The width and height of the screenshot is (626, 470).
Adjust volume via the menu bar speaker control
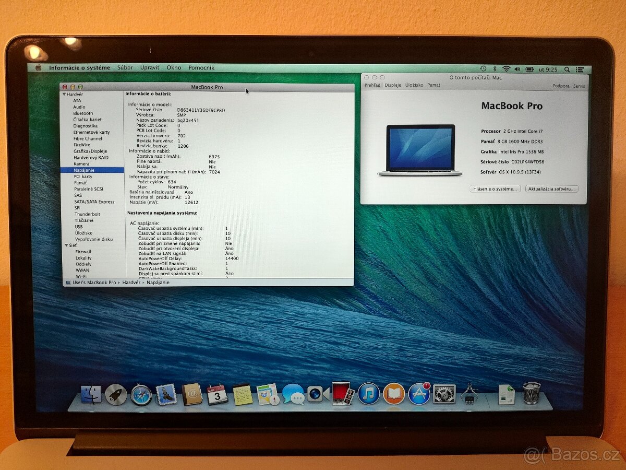[x=517, y=68]
